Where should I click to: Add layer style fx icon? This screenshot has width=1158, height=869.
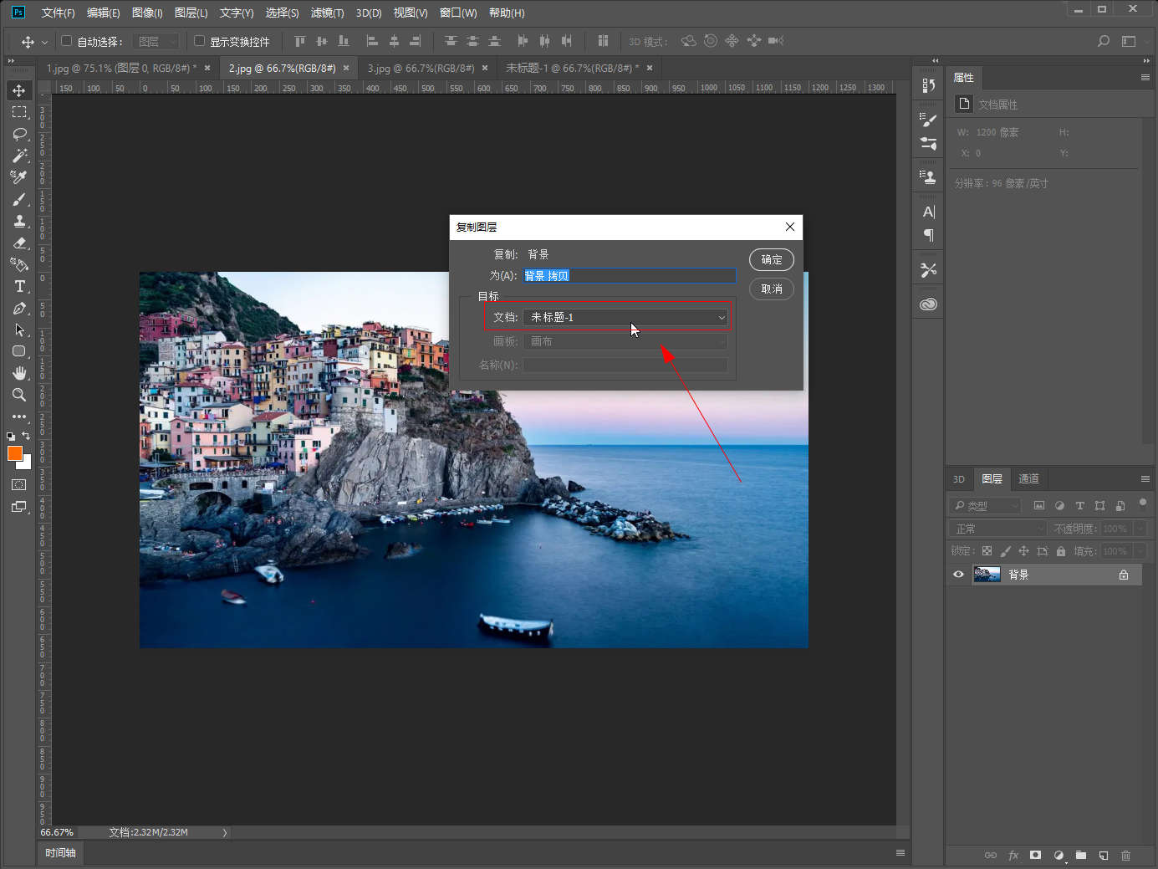pos(1013,855)
